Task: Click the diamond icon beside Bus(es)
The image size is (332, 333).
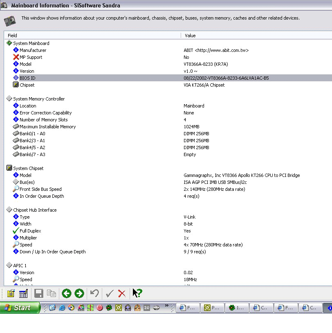Action: point(16,182)
